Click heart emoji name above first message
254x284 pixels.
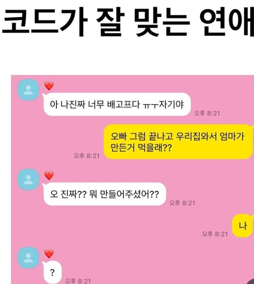[x=49, y=86]
